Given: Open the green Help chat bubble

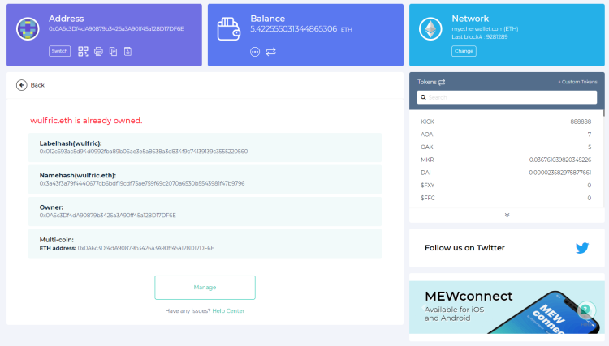Looking at the screenshot, I should [585, 310].
